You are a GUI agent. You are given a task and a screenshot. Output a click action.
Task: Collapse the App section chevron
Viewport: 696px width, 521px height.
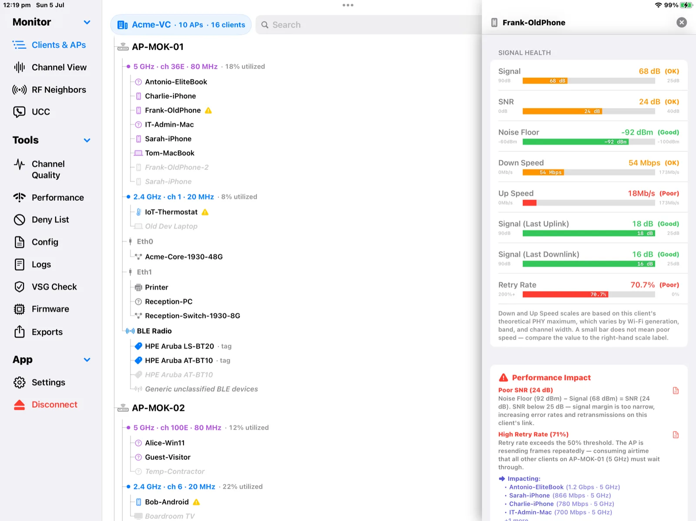coord(87,360)
